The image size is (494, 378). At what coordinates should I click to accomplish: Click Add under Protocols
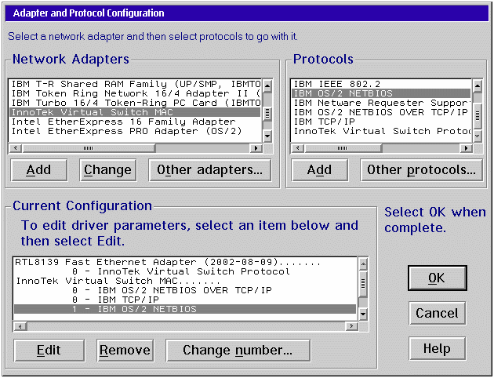click(320, 170)
